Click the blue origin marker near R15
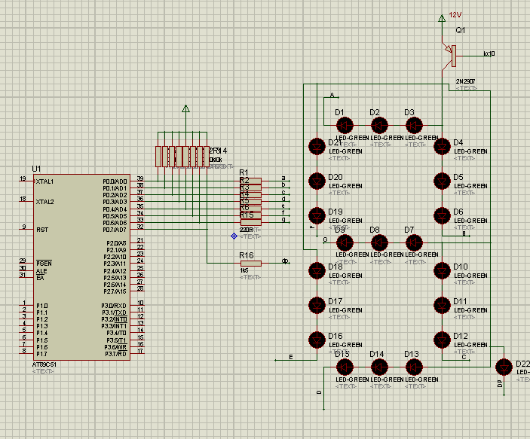 point(234,236)
